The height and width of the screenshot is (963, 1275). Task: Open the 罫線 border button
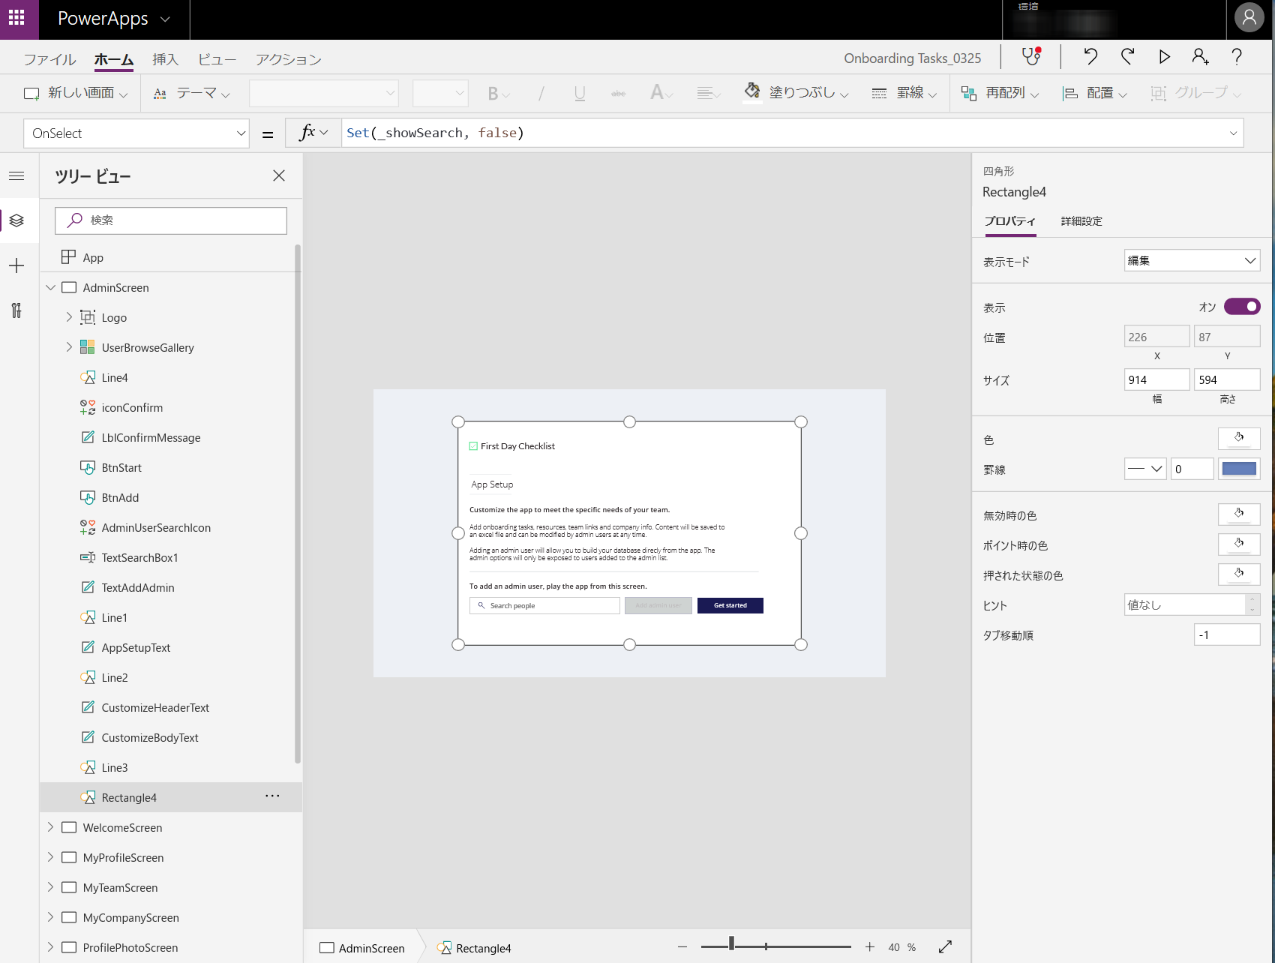pos(904,93)
